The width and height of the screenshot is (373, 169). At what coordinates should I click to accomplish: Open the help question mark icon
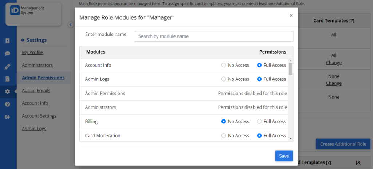tap(7, 104)
